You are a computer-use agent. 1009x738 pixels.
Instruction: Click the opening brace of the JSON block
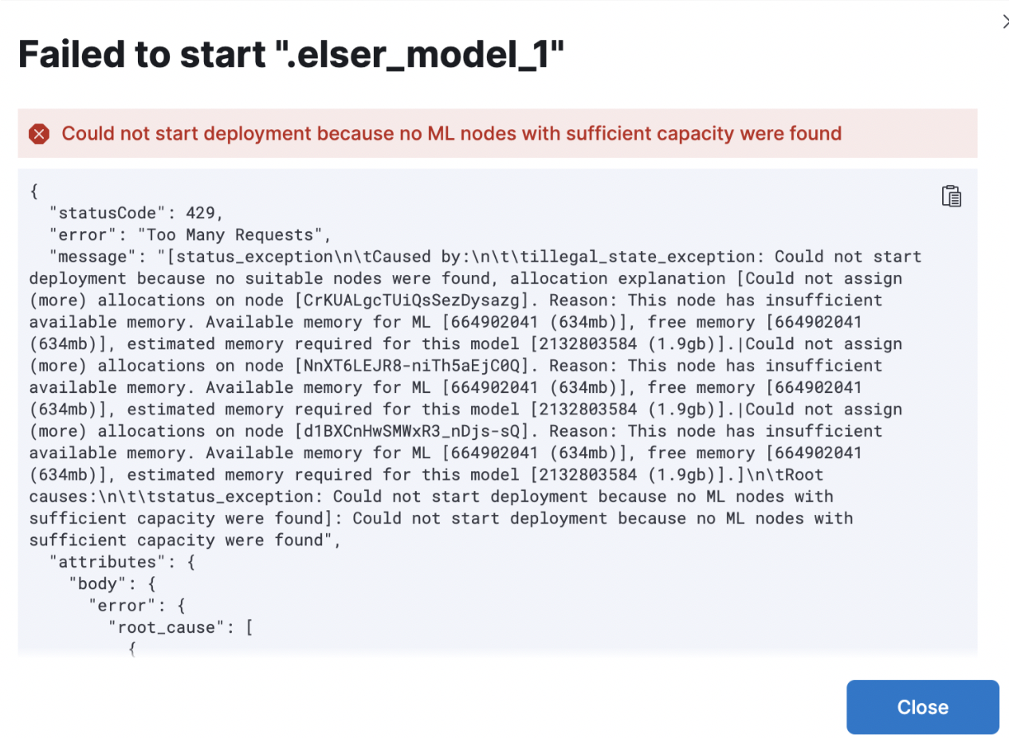(x=33, y=192)
